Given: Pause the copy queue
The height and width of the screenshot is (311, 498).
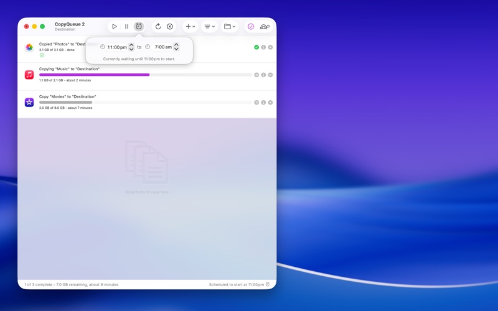Looking at the screenshot, I should pos(126,26).
